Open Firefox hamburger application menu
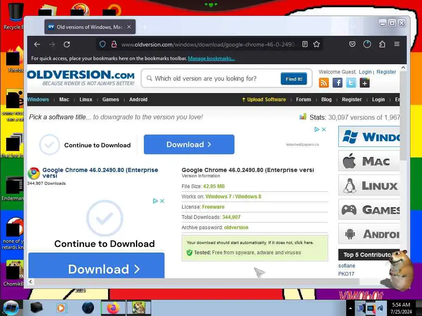Image resolution: width=422 pixels, height=316 pixels. pos(397,44)
